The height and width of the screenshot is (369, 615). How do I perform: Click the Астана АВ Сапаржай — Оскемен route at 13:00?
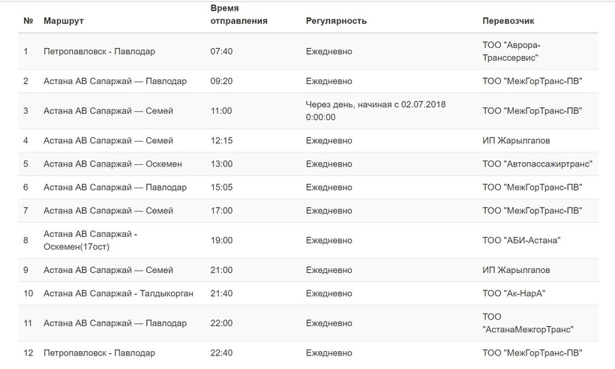coord(112,163)
